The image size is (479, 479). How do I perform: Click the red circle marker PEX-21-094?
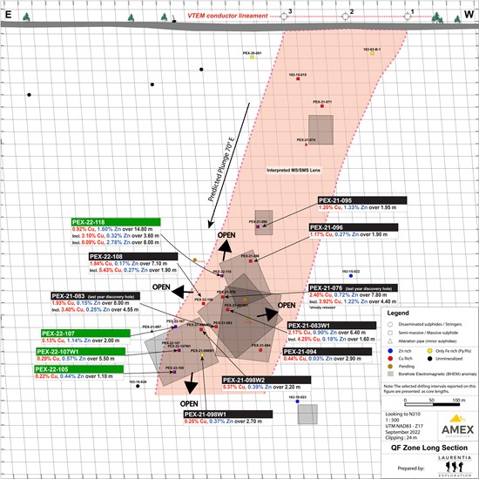point(260,350)
